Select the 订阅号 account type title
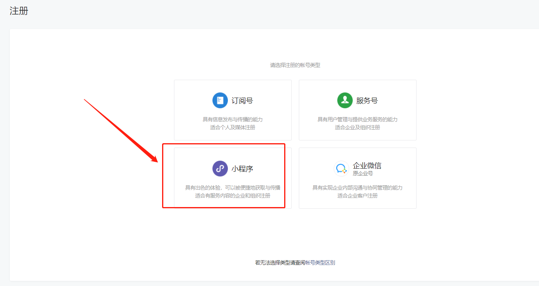This screenshot has height=286, width=539. click(242, 101)
